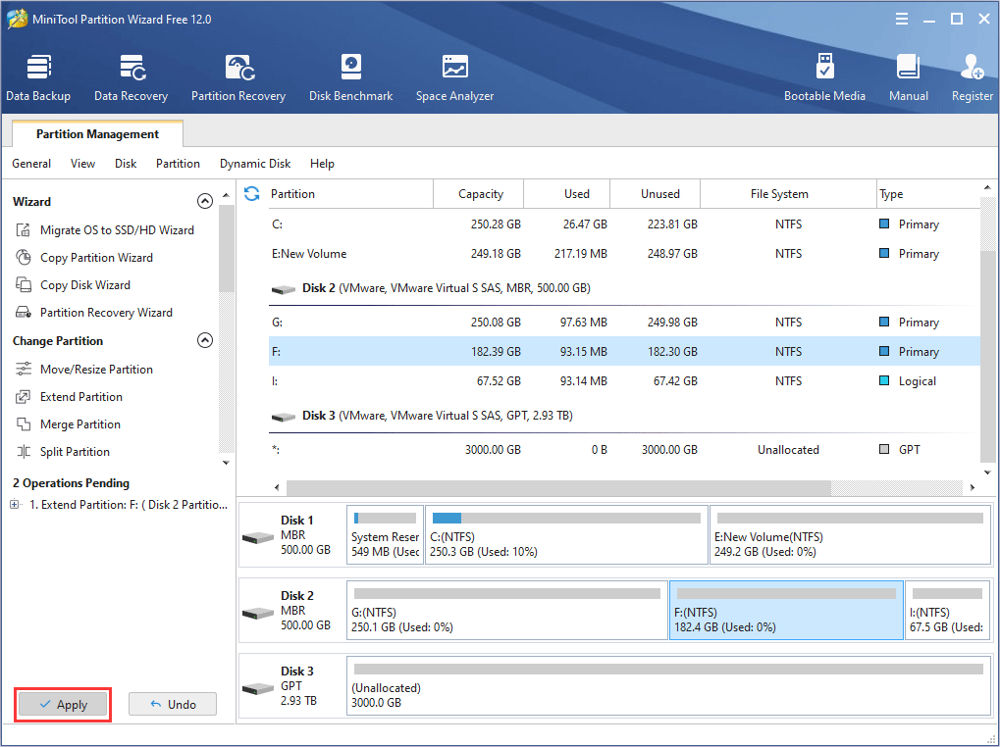Open the Partition menu
Viewport: 1000px width, 747px height.
click(x=178, y=164)
